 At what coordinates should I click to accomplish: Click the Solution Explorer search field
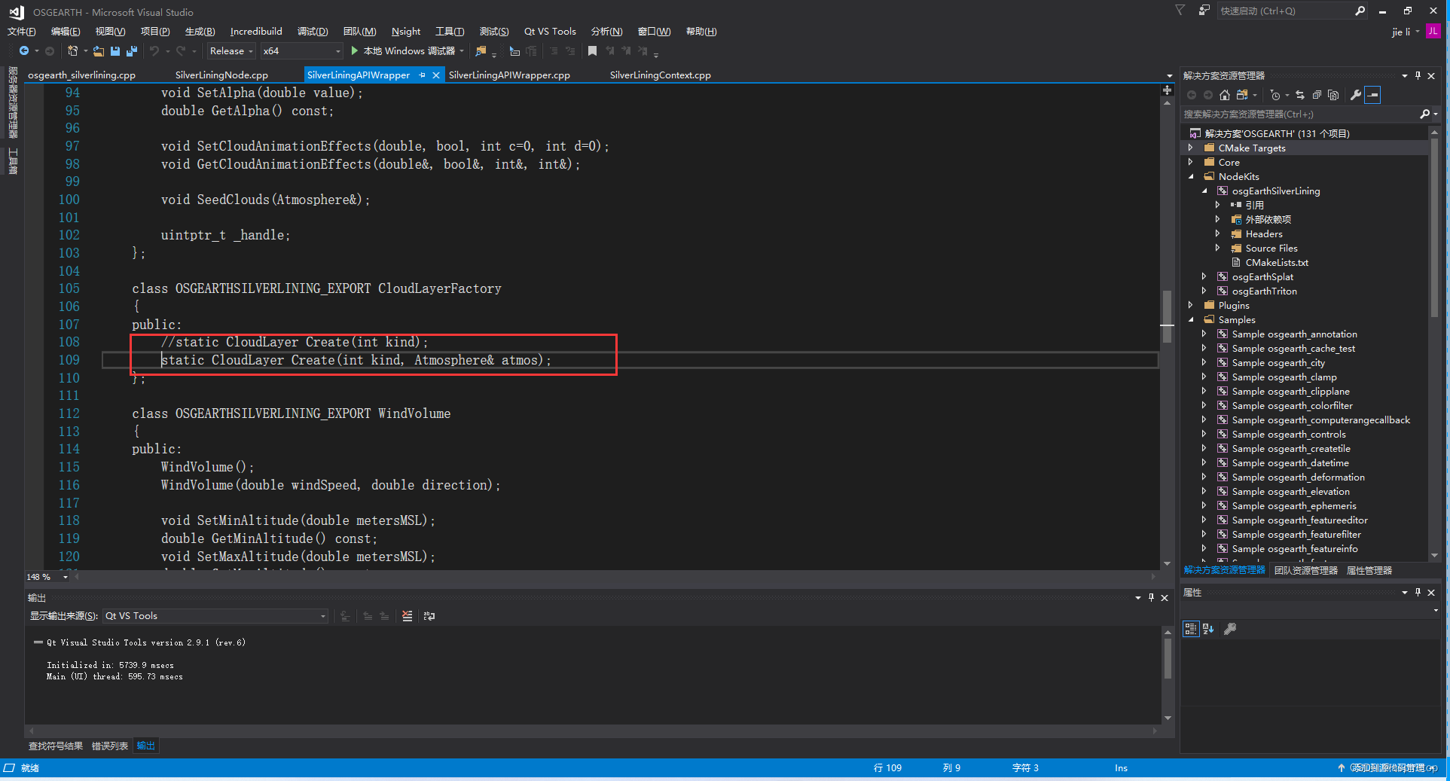(x=1299, y=114)
